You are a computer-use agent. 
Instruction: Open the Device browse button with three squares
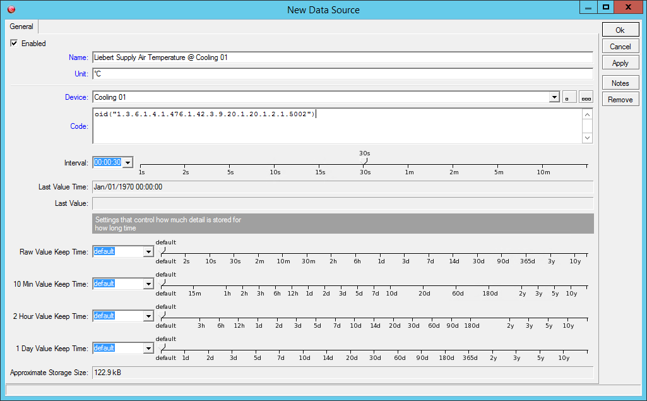point(586,97)
